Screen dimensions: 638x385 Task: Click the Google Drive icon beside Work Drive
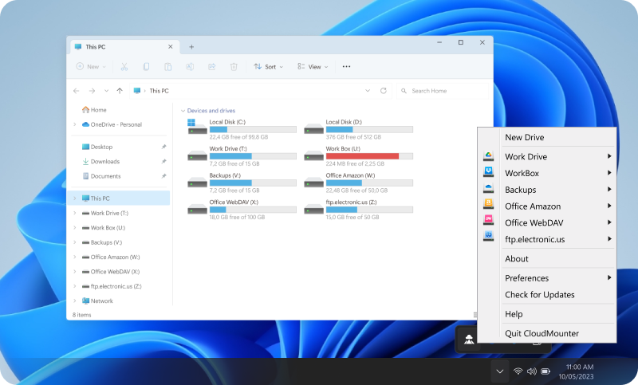pos(488,155)
